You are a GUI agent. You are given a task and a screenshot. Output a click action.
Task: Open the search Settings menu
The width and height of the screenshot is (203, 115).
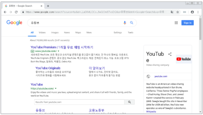118,33
